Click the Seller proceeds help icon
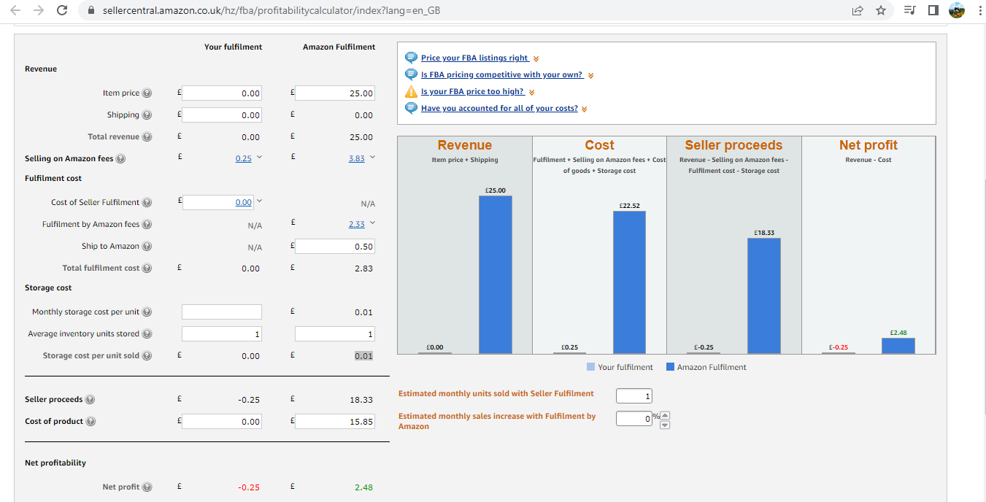The width and height of the screenshot is (986, 502). click(90, 400)
